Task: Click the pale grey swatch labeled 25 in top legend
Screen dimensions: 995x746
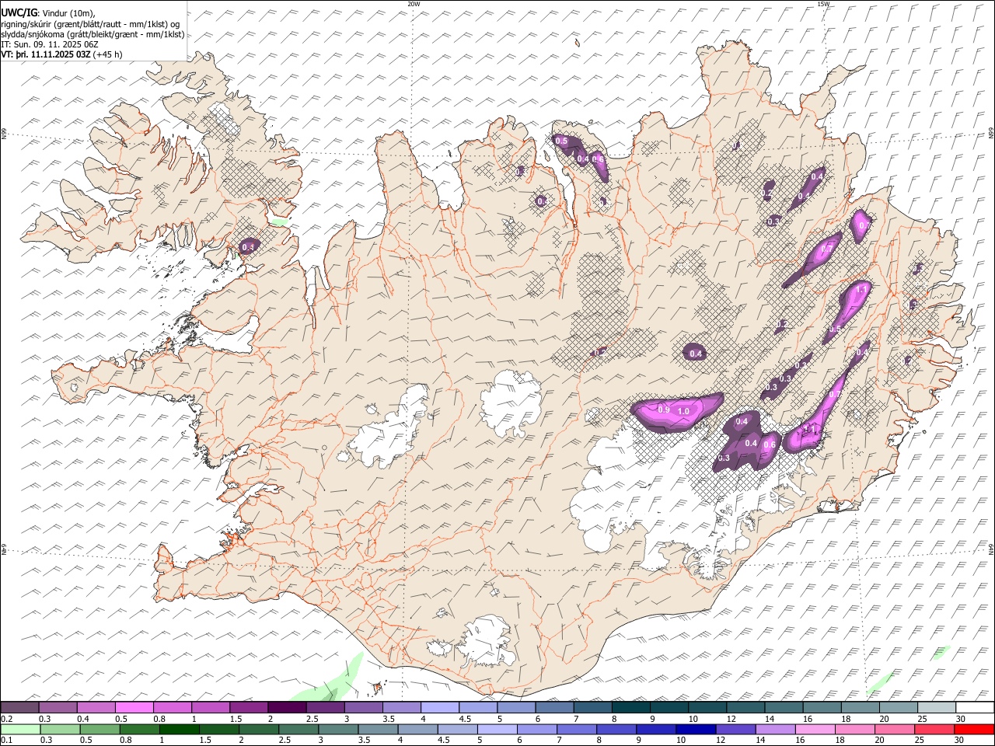Action: tap(936, 708)
